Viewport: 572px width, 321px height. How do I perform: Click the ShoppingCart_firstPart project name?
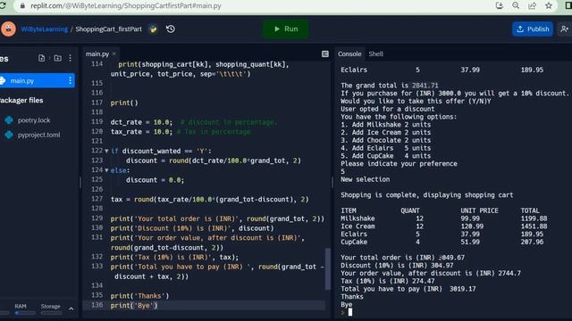tap(108, 29)
